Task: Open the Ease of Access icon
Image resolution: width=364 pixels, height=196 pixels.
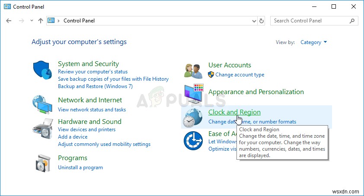Action: pos(193,141)
